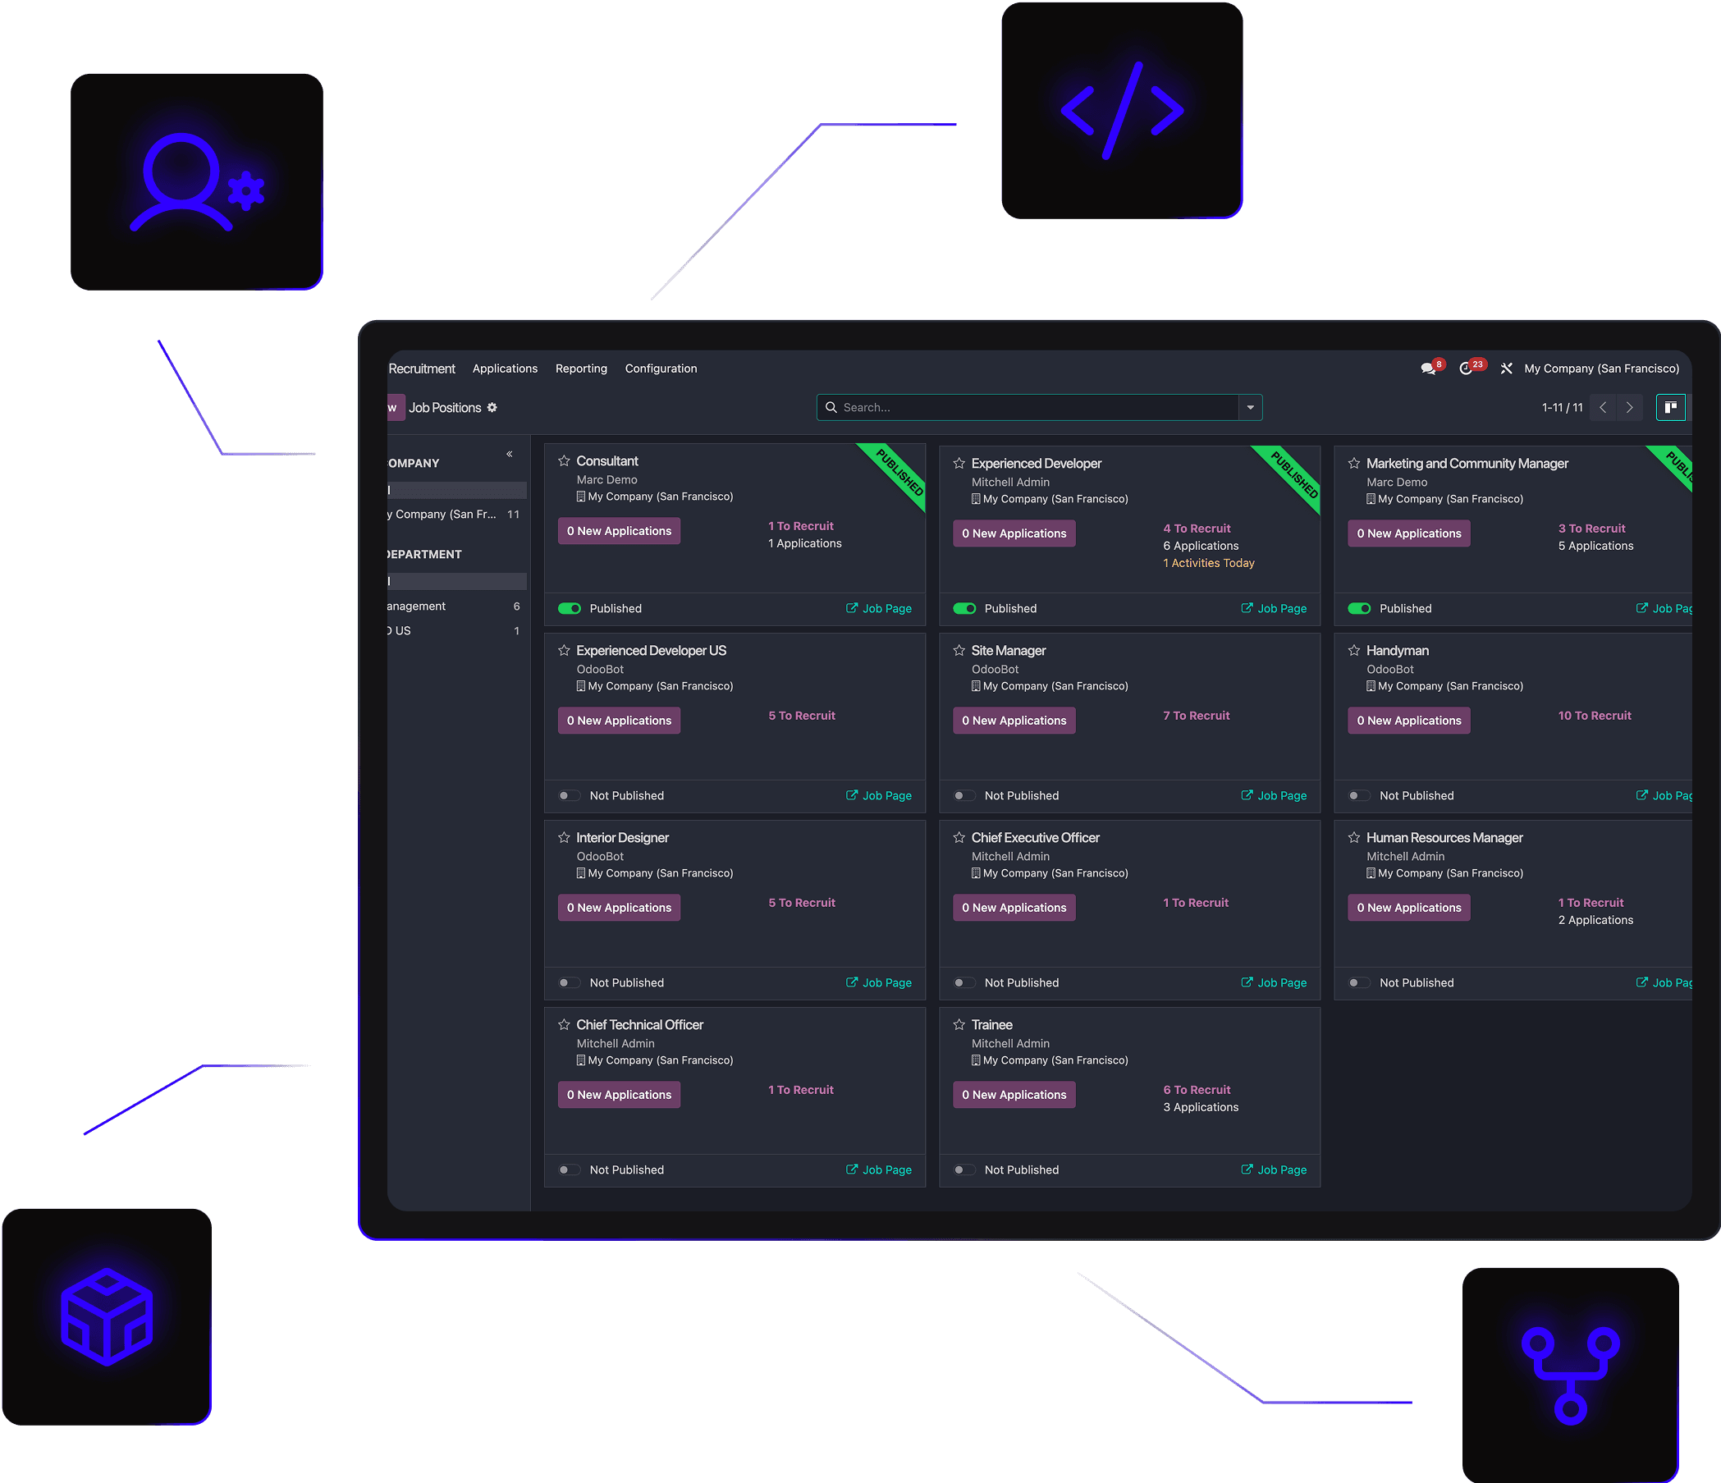The width and height of the screenshot is (1721, 1483).
Task: Switch to kanban view icon
Action: point(1669,408)
